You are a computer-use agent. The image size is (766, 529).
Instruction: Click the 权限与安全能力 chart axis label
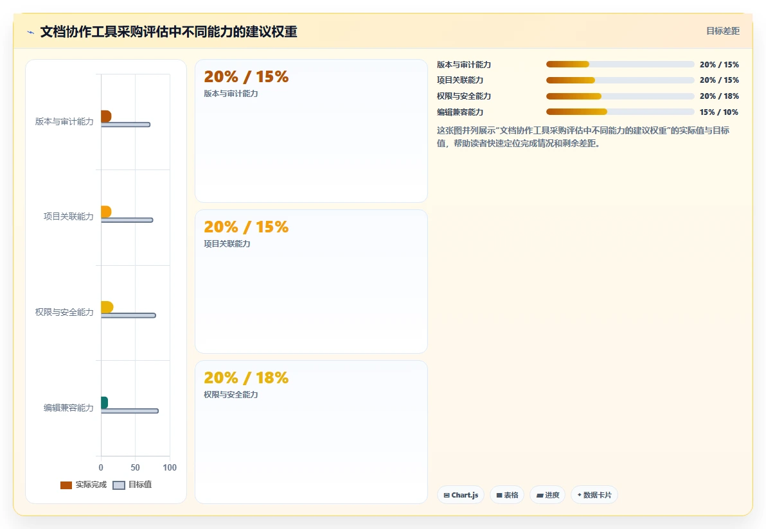(x=64, y=312)
